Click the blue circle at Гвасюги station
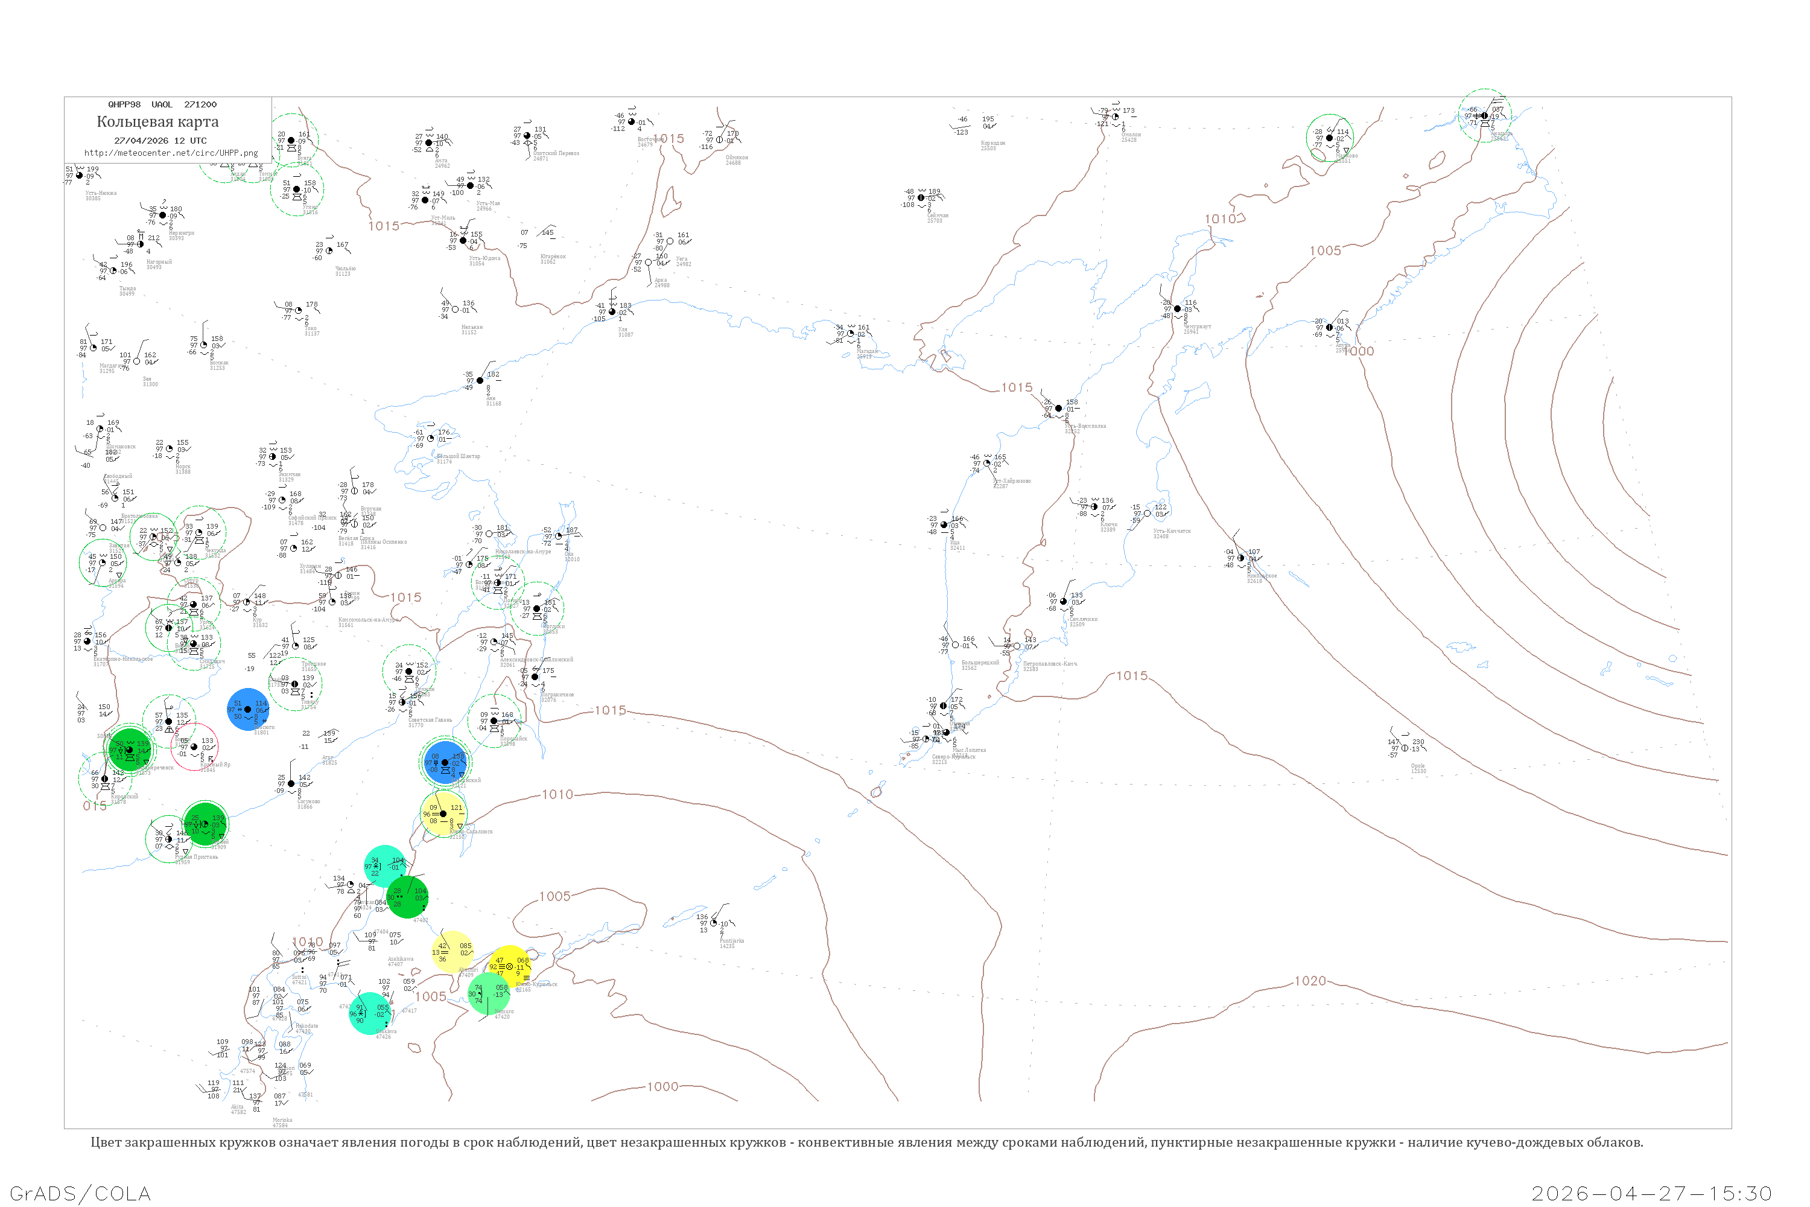This screenshot has height=1207, width=1810. [x=249, y=709]
